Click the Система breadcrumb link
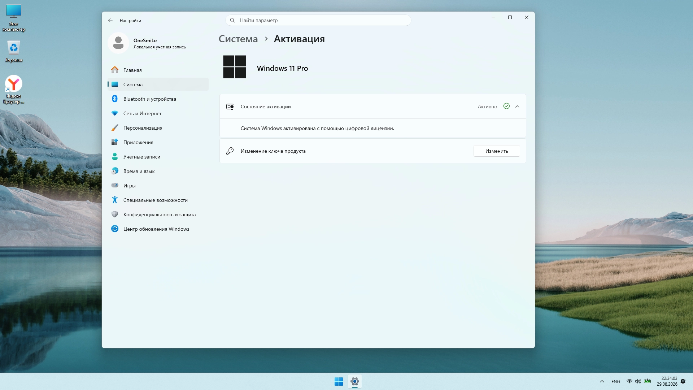Viewport: 693px width, 390px height. coord(238,39)
